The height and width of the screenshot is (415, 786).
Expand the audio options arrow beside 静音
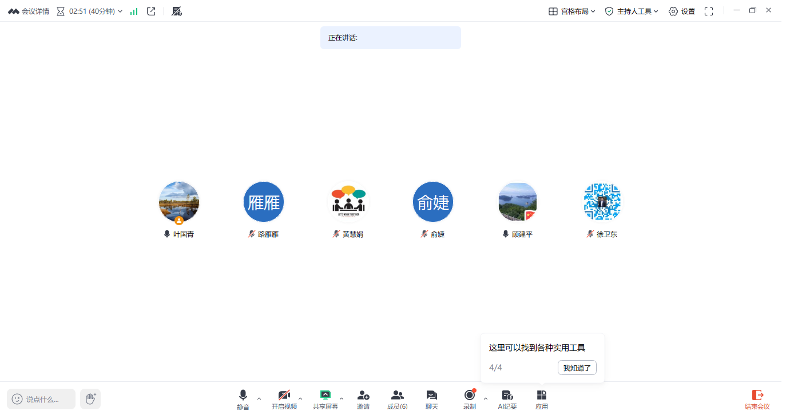259,398
